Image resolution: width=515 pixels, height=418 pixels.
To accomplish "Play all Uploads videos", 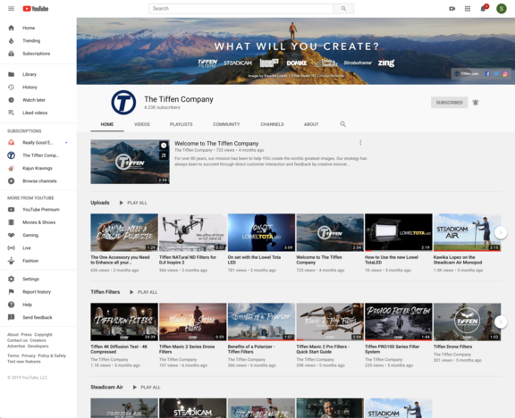I will coord(133,203).
